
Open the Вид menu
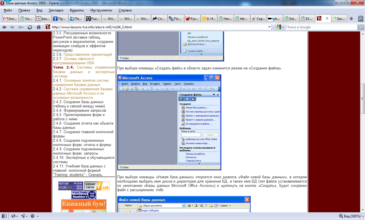[39, 10]
